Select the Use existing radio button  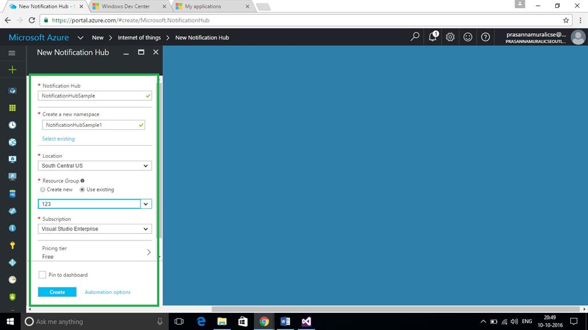click(82, 190)
